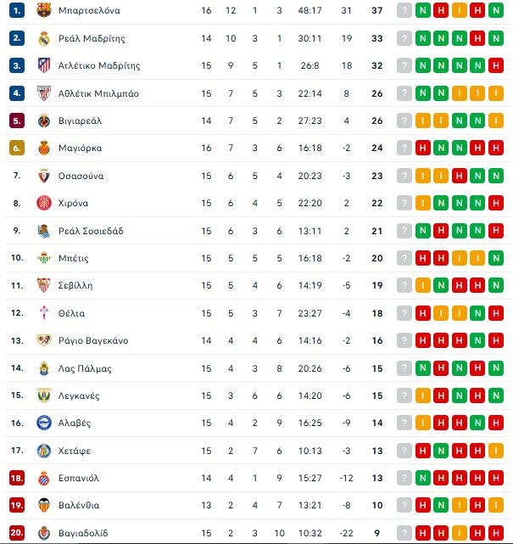
Task: Open the Βαγιαδολίδ team link
Action: click(x=83, y=533)
